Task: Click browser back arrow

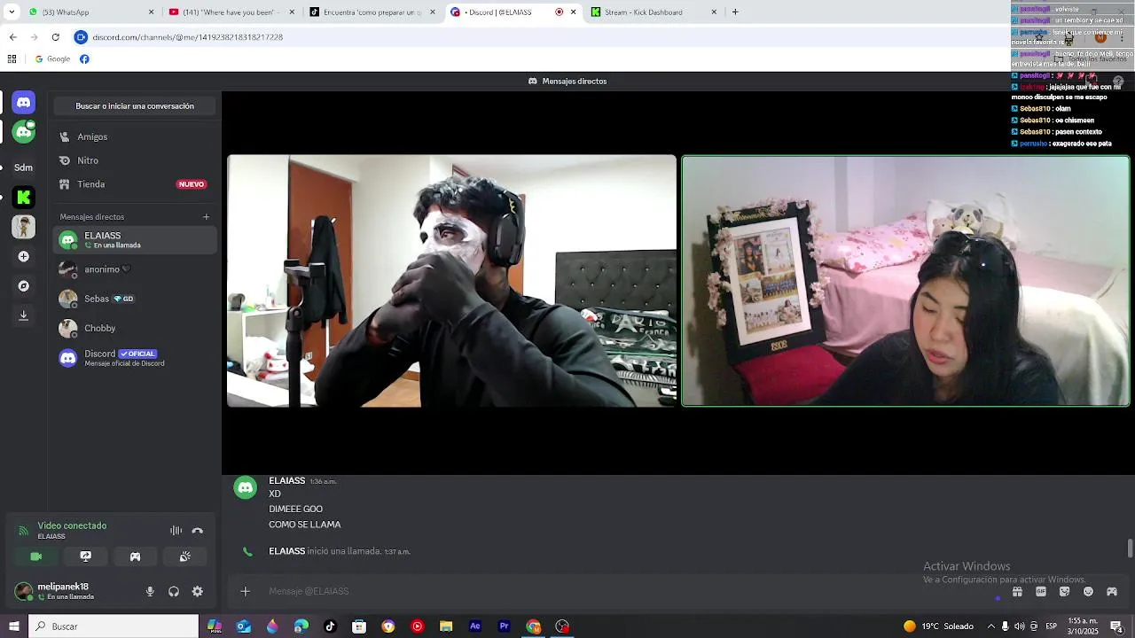Action: point(12,37)
